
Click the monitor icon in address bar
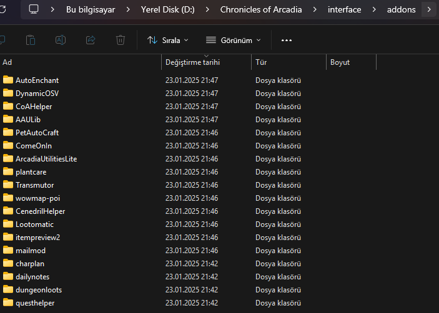point(34,9)
